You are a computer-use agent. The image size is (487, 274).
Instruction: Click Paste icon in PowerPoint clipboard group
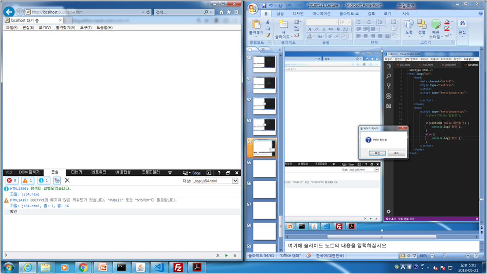coord(256,25)
